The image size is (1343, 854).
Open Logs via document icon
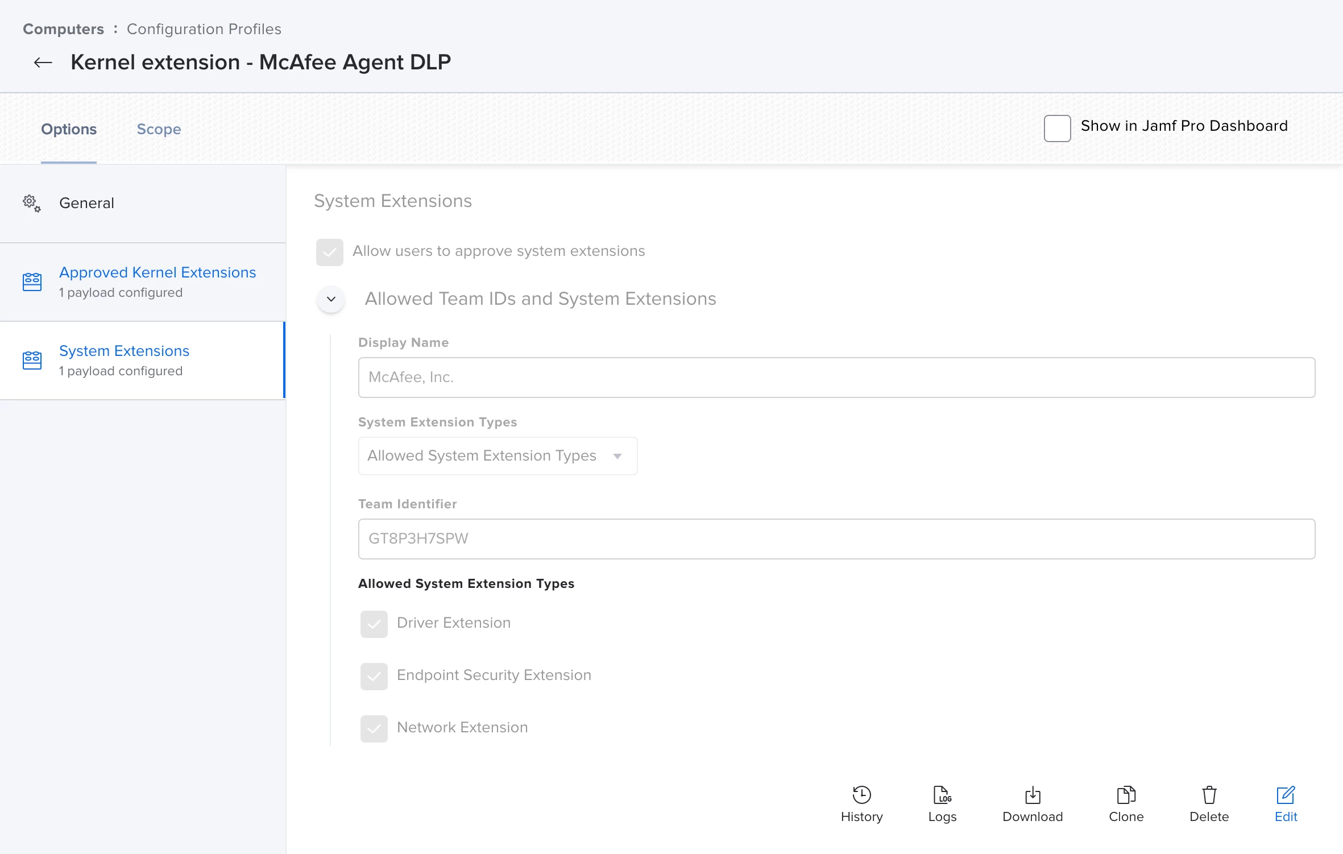coord(942,794)
